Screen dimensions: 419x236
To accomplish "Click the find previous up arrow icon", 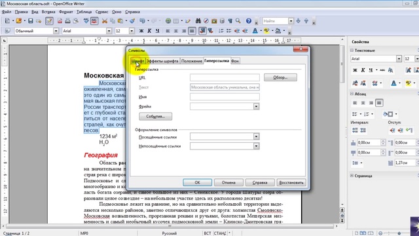I will pyautogui.click(x=306, y=21).
